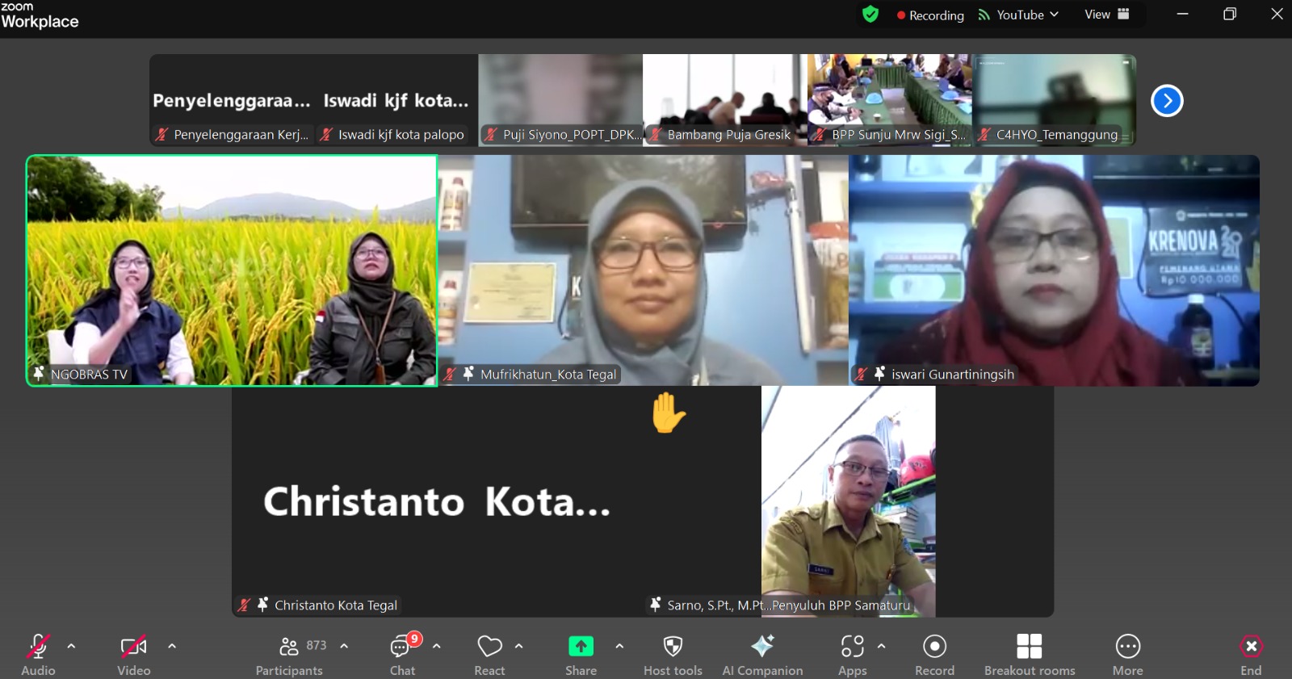Open Breakout rooms grid icon
The width and height of the screenshot is (1292, 679).
point(1029,646)
